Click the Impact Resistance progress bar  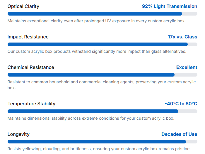click(102, 44)
